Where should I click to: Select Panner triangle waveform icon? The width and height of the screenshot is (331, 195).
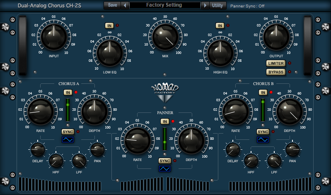tap(164, 168)
